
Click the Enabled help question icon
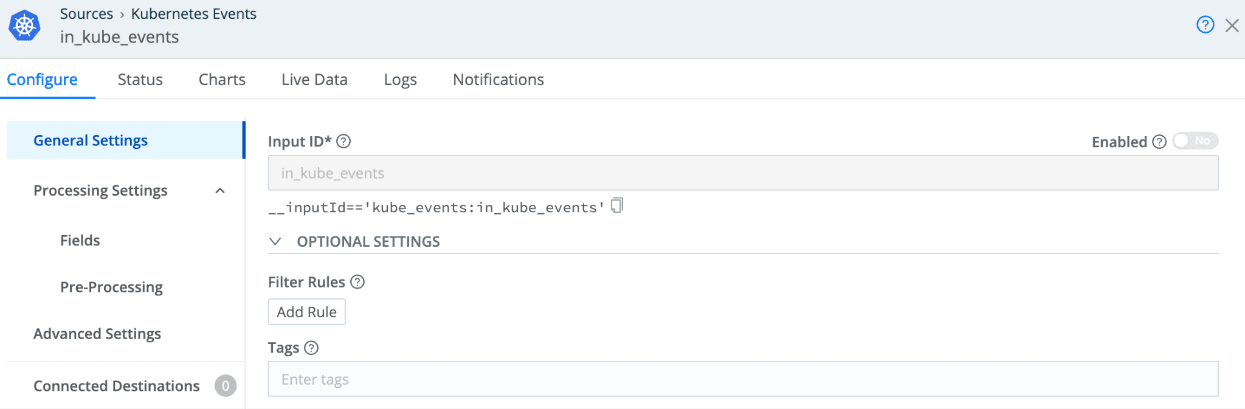coord(1159,142)
